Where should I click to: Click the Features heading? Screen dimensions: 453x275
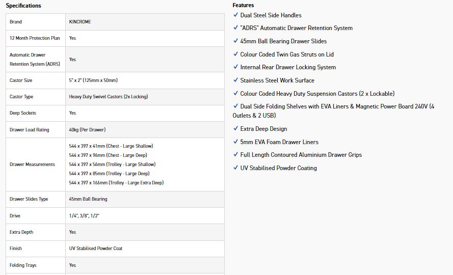243,5
